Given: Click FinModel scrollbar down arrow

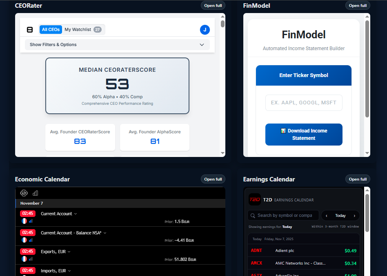Looking at the screenshot, I should [x=367, y=153].
